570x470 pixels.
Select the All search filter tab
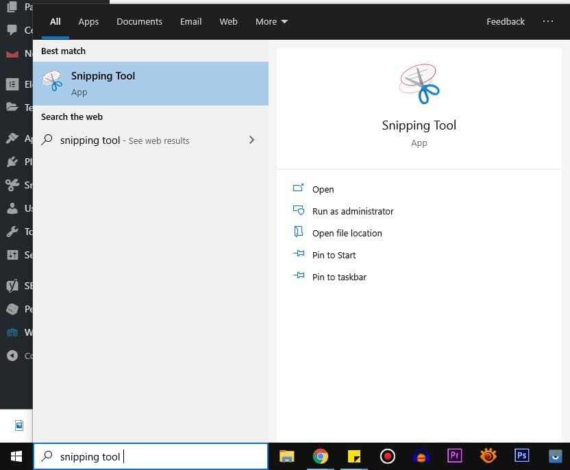click(x=55, y=21)
